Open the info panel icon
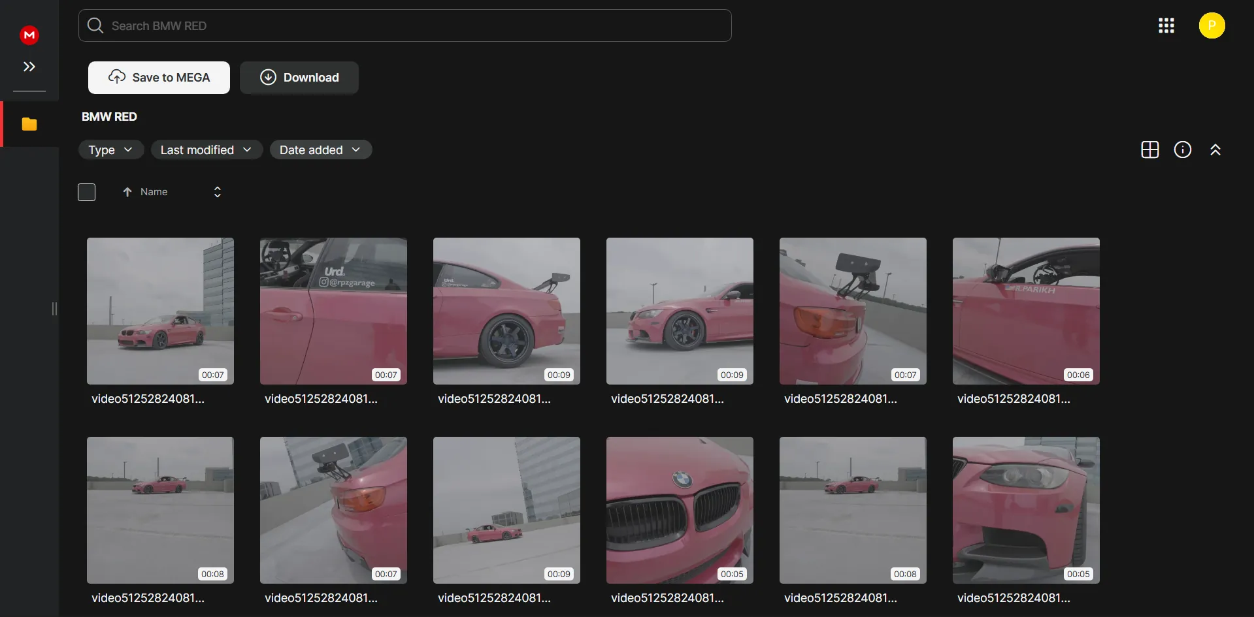The image size is (1254, 617). (1183, 150)
